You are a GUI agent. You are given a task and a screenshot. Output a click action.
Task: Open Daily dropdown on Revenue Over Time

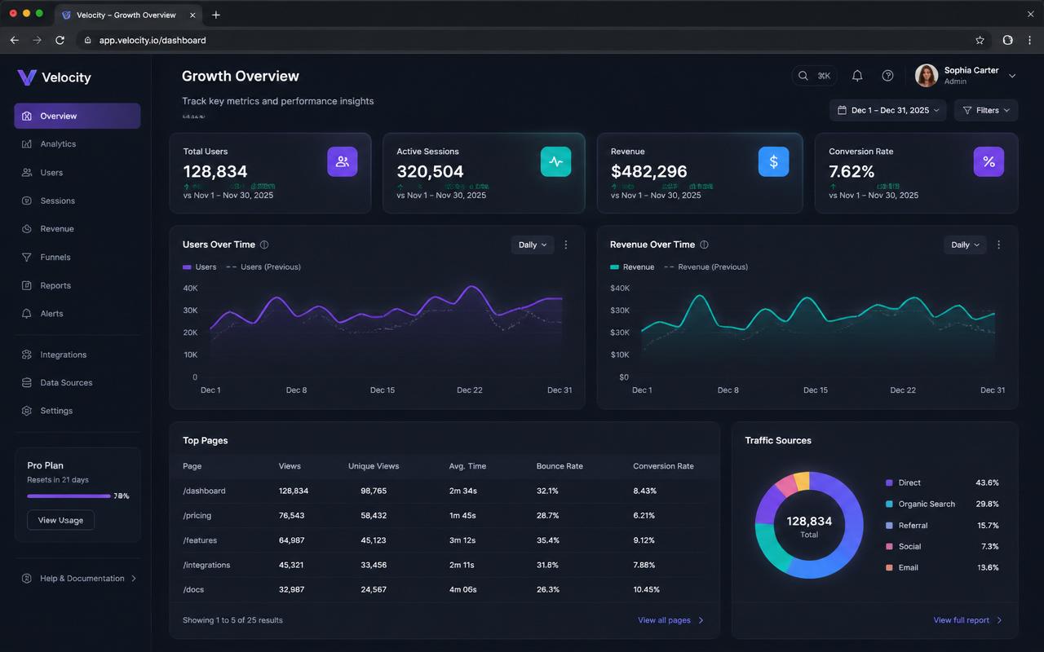click(965, 244)
